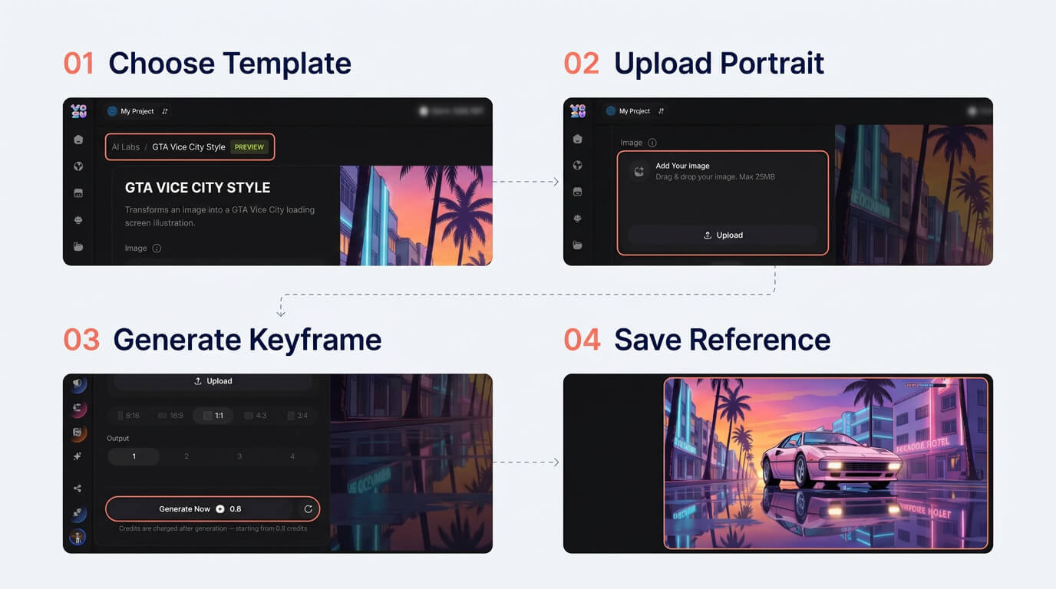
Task: Select the 3:4 aspect ratio
Action: point(298,416)
